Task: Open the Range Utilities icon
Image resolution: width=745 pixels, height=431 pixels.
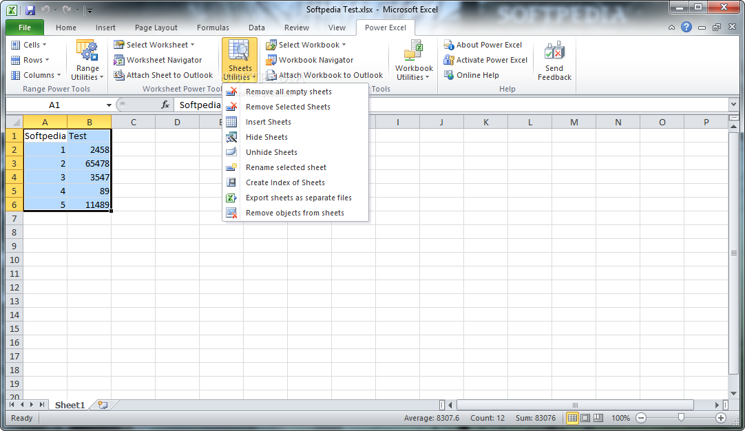Action: click(87, 52)
